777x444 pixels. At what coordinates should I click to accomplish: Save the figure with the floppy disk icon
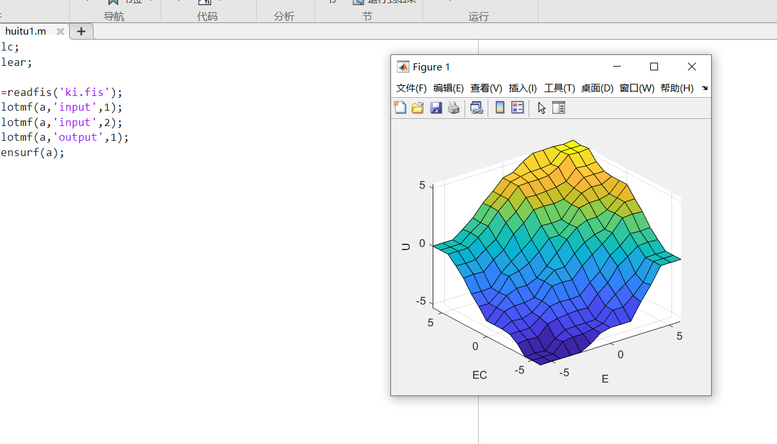(436, 108)
